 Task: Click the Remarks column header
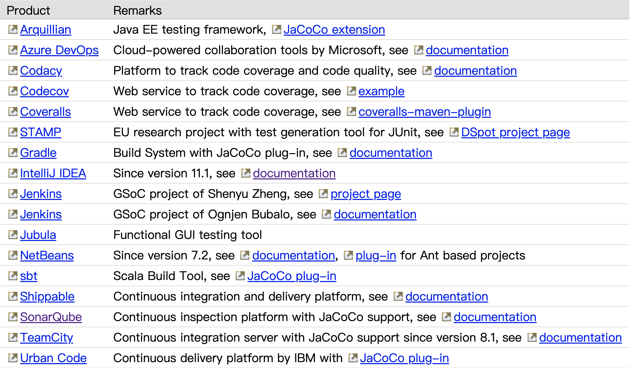tap(137, 11)
